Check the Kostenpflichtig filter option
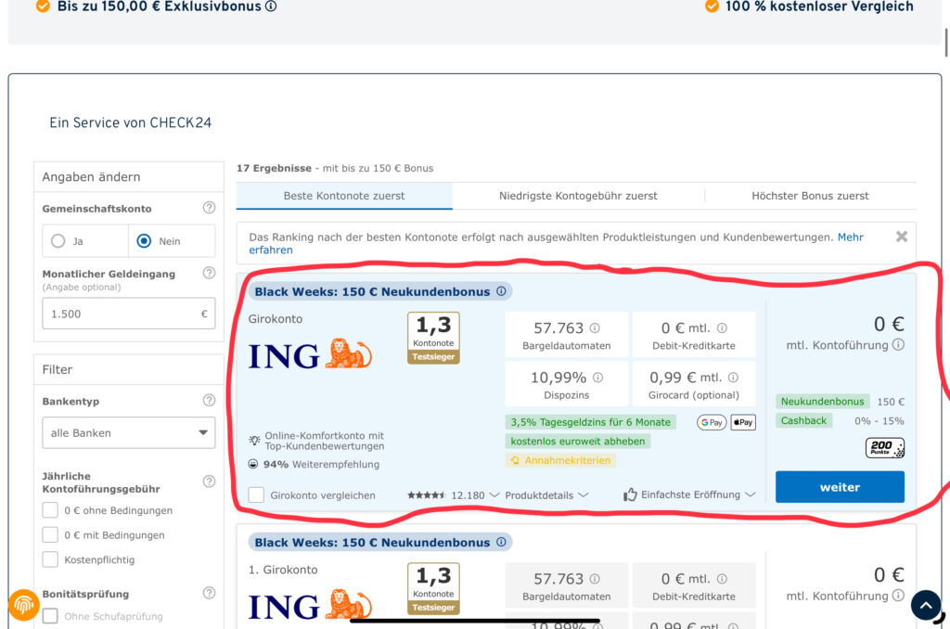 (x=50, y=559)
